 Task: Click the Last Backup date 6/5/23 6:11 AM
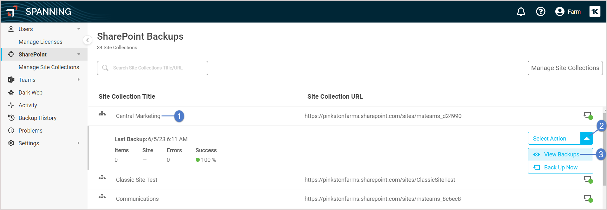168,139
